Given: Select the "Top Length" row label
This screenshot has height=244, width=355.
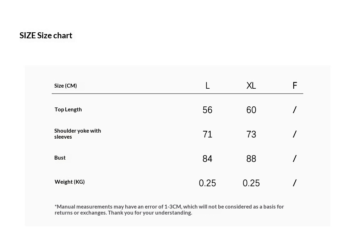Looking at the screenshot, I should 68,110.
